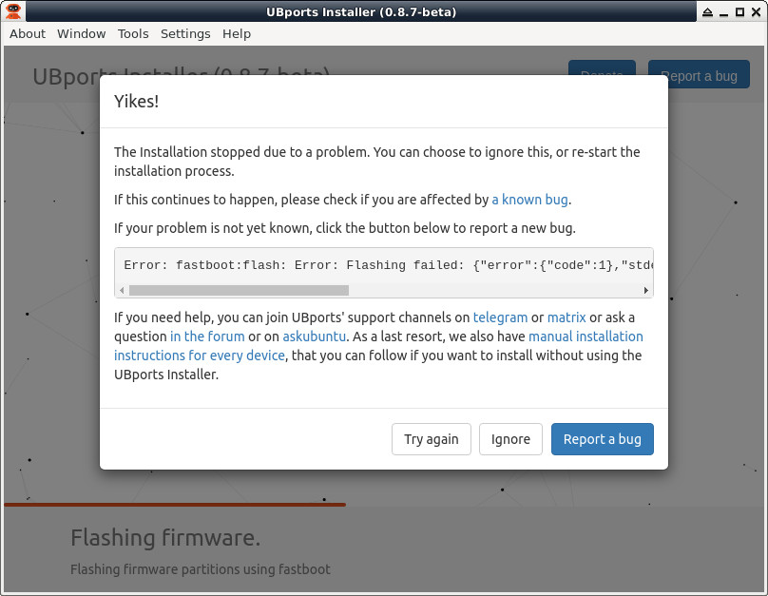Open the Tools menu
Image resolution: width=768 pixels, height=596 pixels.
click(133, 34)
